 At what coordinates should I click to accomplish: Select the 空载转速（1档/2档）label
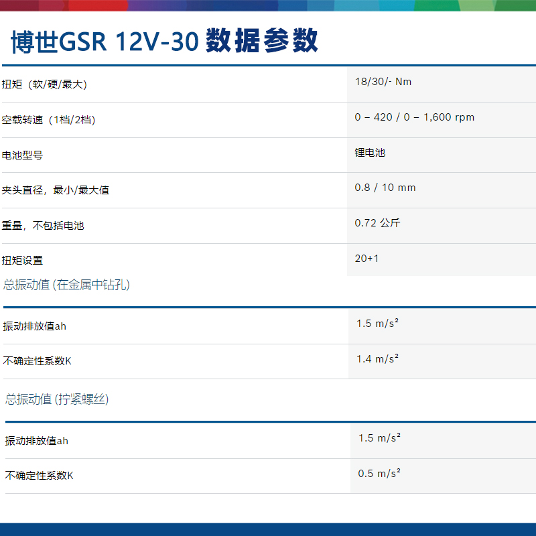48,120
